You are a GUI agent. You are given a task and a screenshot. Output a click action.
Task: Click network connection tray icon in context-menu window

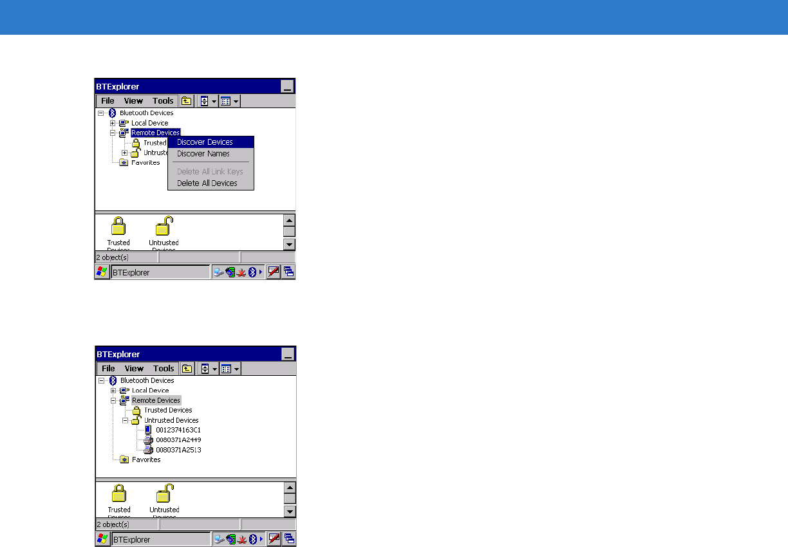tap(219, 273)
